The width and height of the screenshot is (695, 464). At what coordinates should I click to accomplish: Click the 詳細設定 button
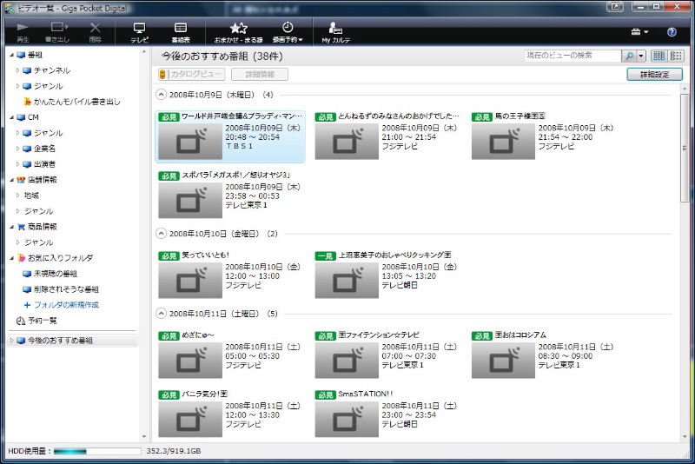coord(653,75)
